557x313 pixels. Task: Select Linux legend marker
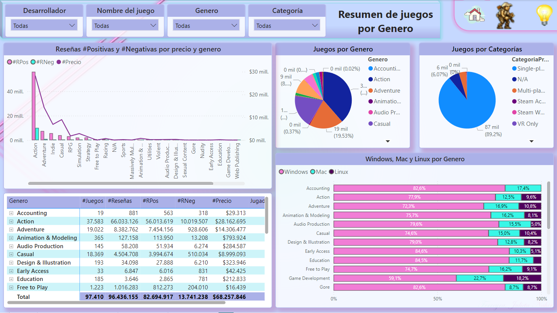(x=331, y=172)
